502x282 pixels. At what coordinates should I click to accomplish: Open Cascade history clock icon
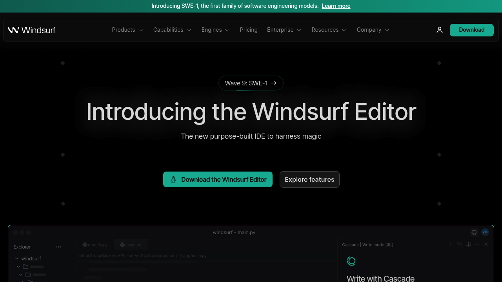click(x=460, y=244)
